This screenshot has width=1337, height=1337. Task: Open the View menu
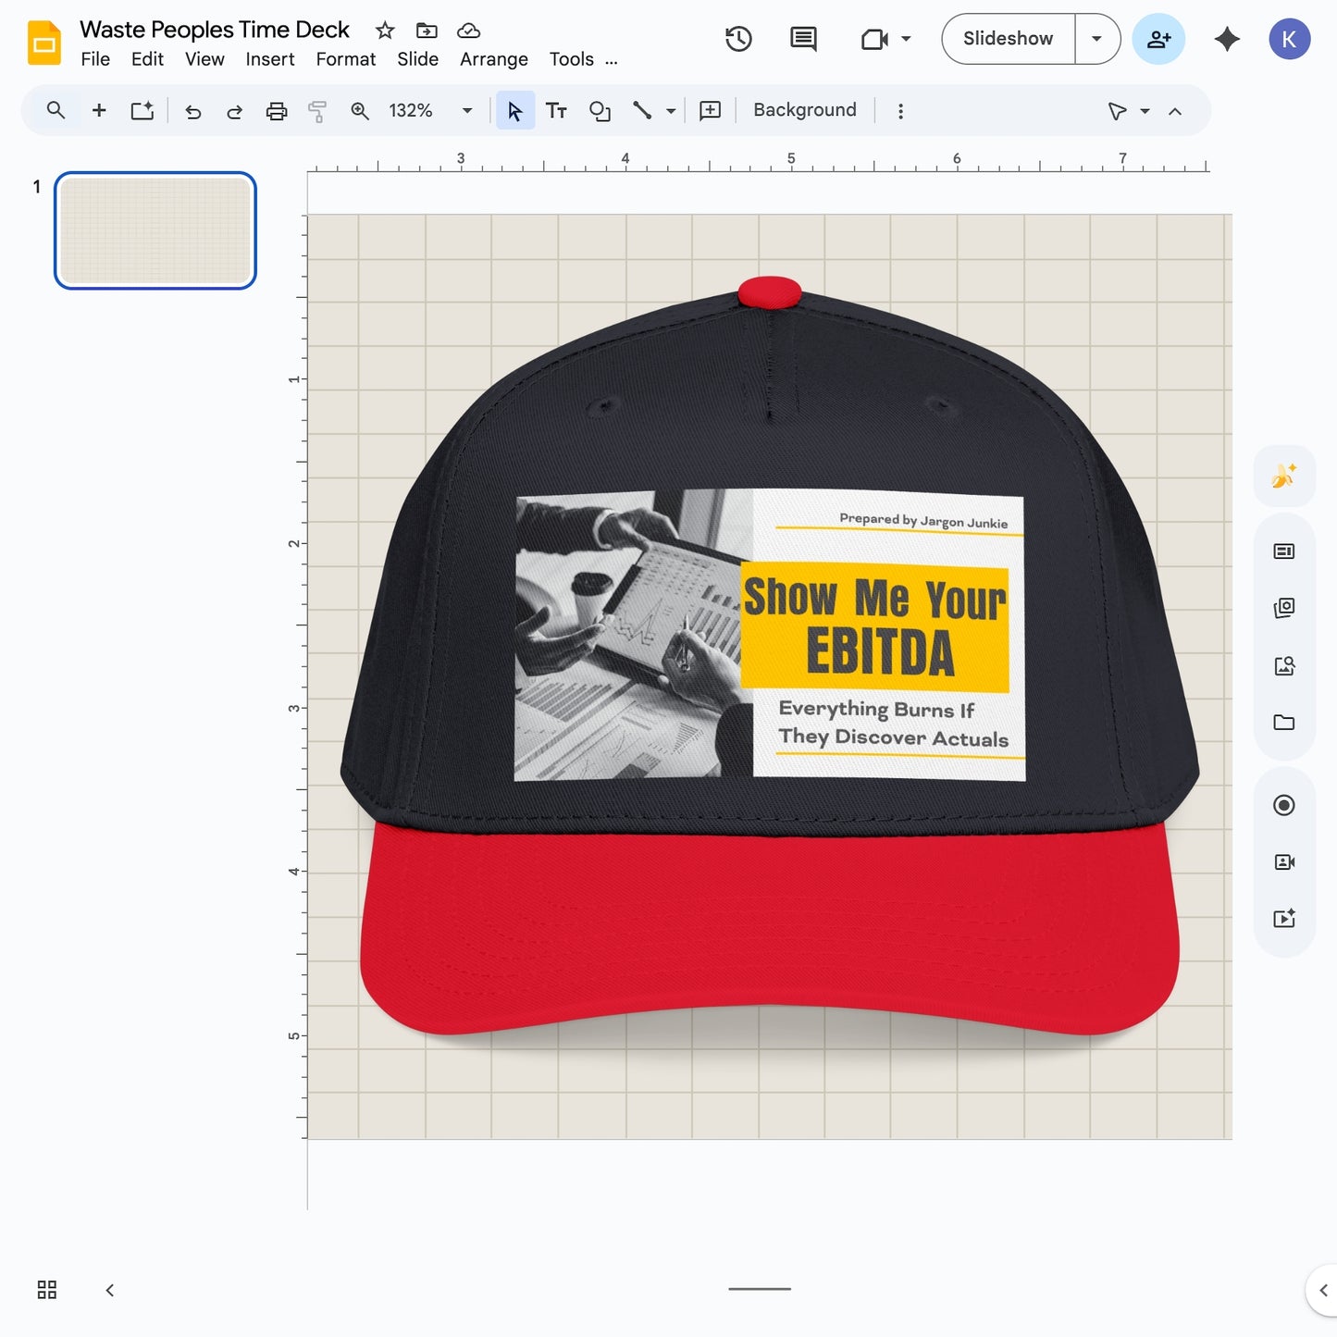(x=204, y=59)
